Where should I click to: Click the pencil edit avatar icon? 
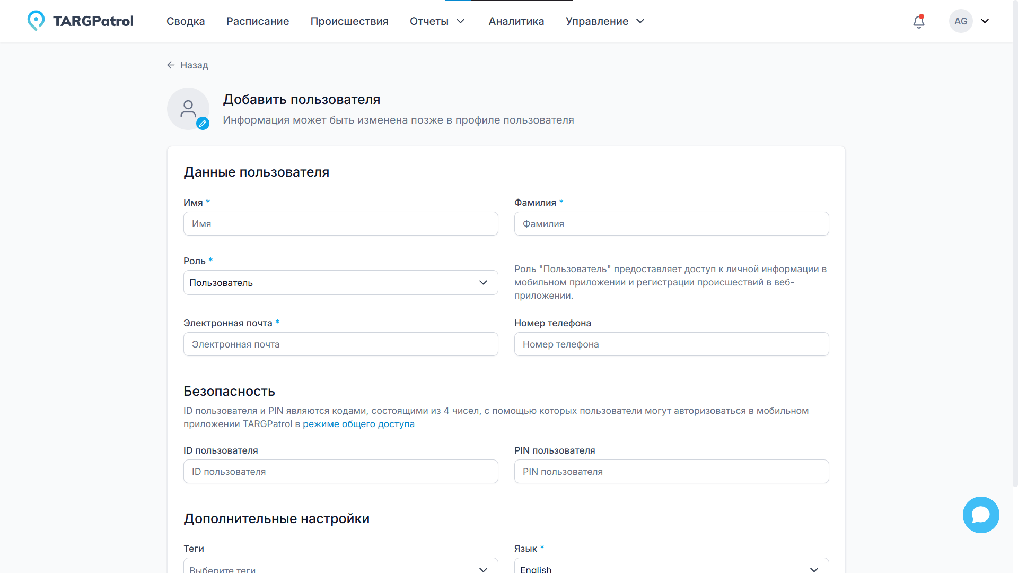(x=203, y=124)
